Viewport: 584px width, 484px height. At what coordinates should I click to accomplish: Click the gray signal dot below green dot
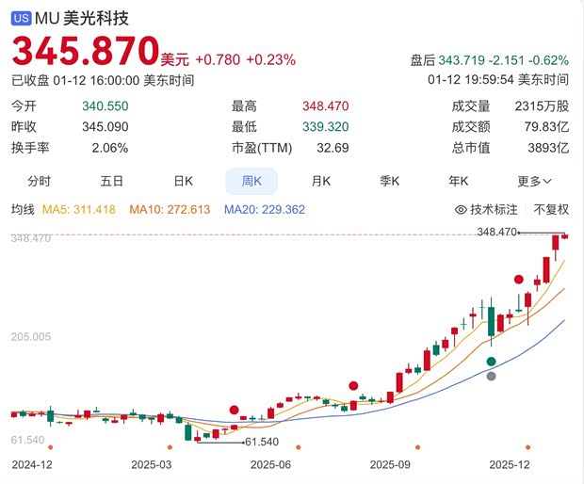[491, 377]
